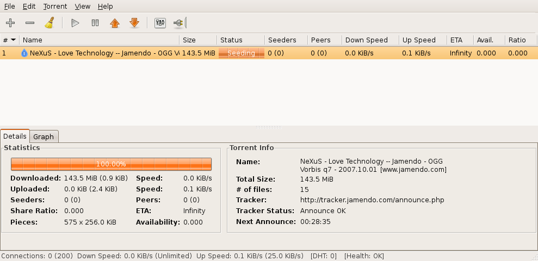Click the 143.5 MiB size cell

click(x=199, y=53)
